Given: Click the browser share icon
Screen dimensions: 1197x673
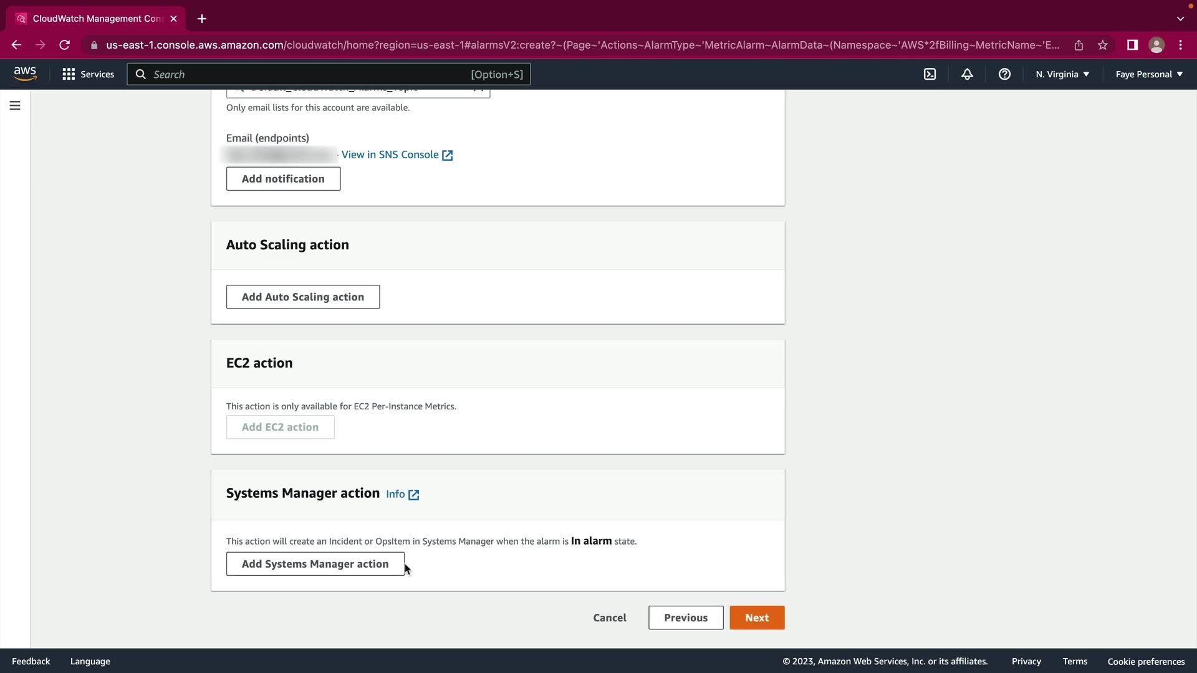Looking at the screenshot, I should (x=1079, y=45).
